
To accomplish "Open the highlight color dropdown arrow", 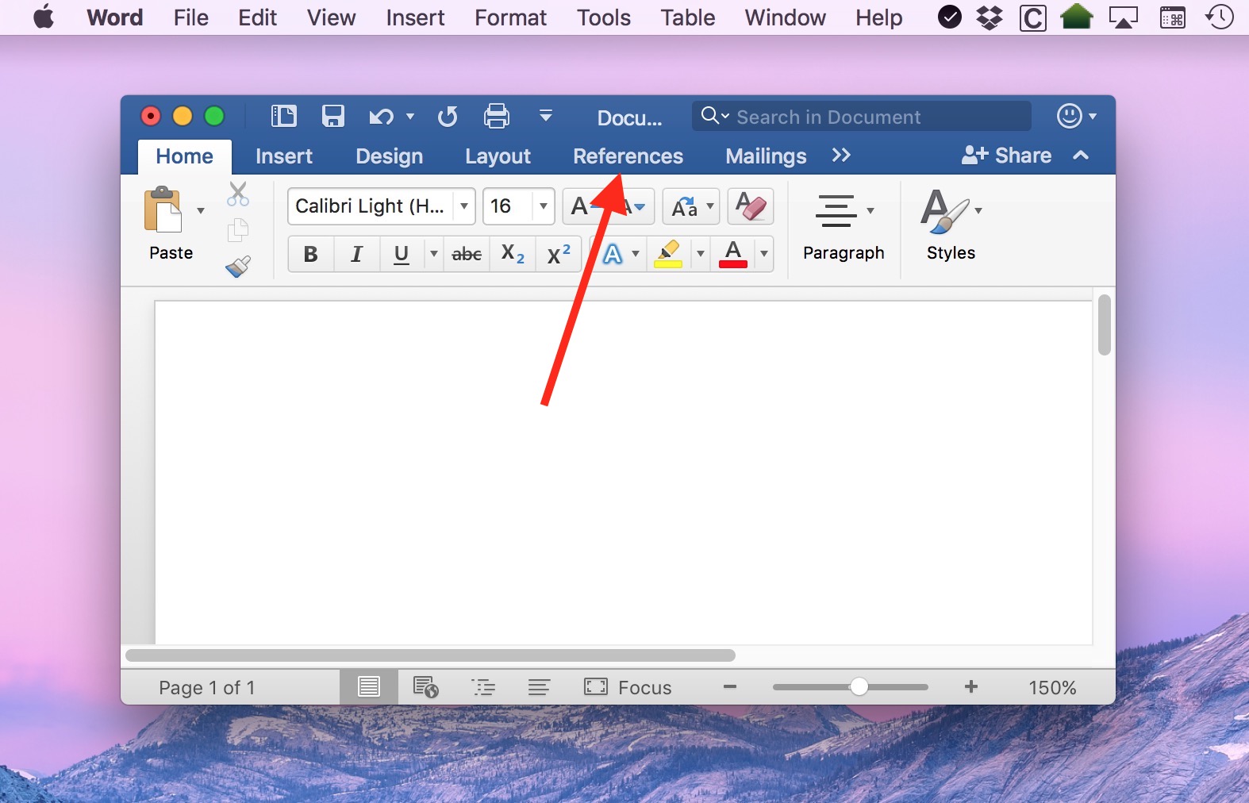I will point(700,254).
